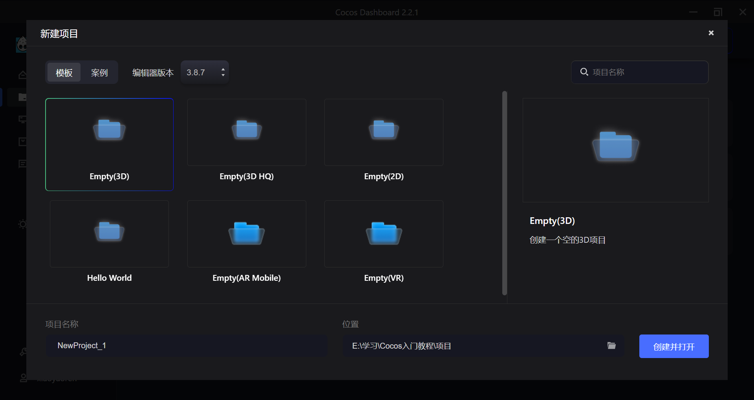The height and width of the screenshot is (400, 754).
Task: Switch to the 案例 tab
Action: click(99, 73)
